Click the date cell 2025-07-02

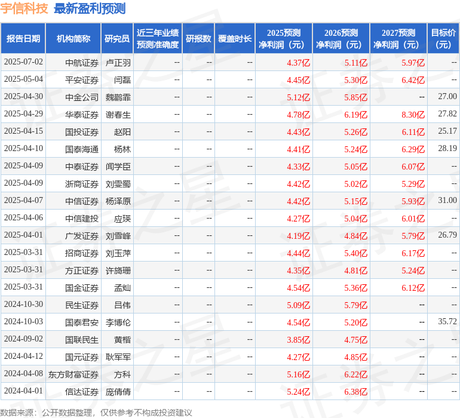[x=23, y=62]
